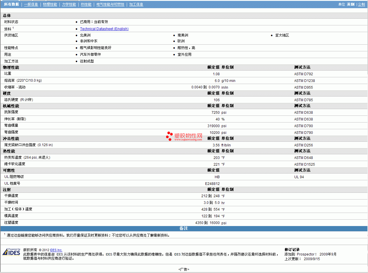
Task: Click the 亚太地区 supply region entry
Action: tap(282, 35)
